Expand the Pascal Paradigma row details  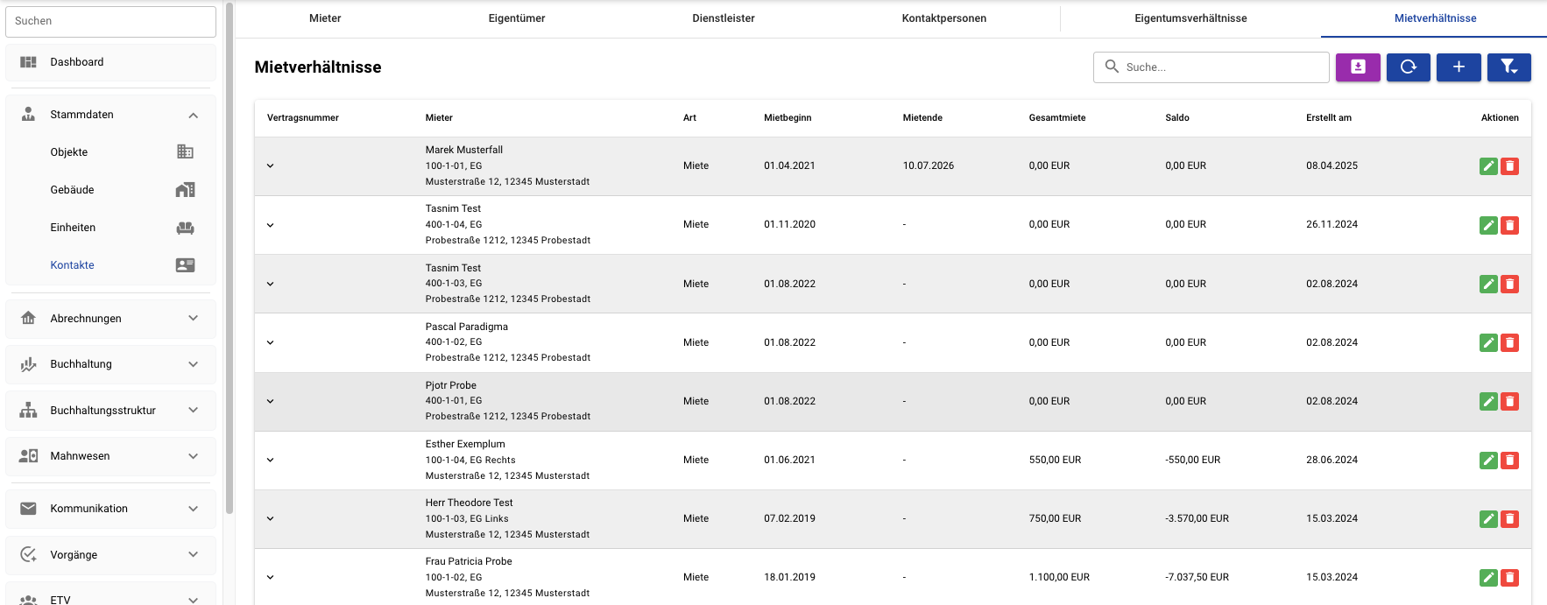270,343
